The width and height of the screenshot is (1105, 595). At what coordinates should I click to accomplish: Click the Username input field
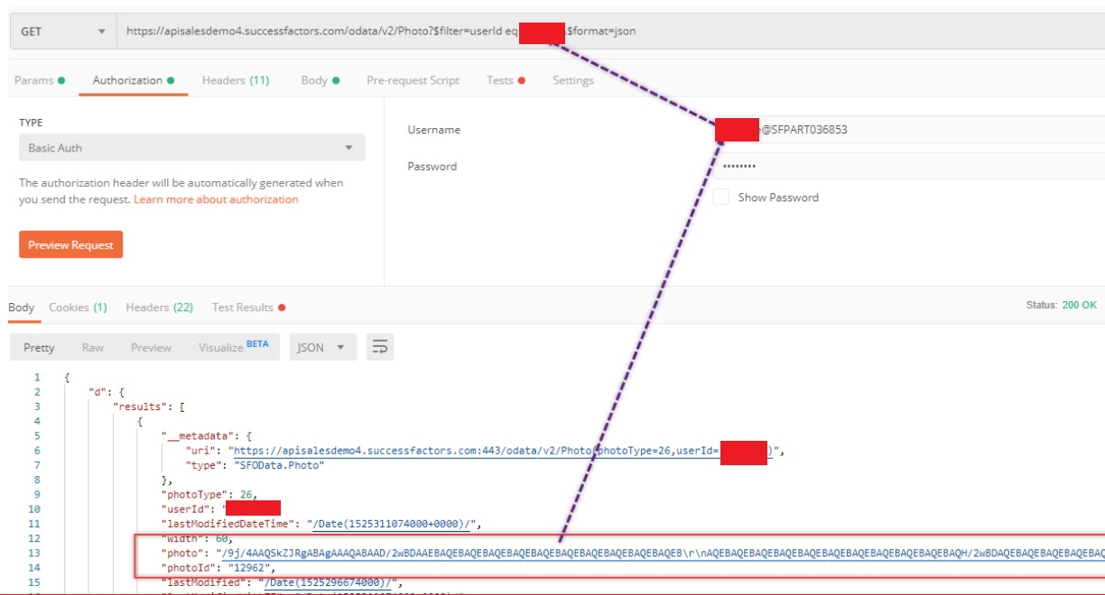point(908,130)
